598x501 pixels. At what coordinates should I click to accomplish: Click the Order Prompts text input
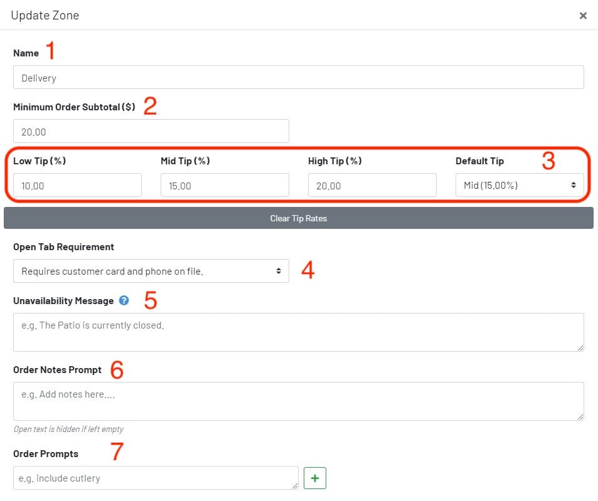click(x=154, y=478)
